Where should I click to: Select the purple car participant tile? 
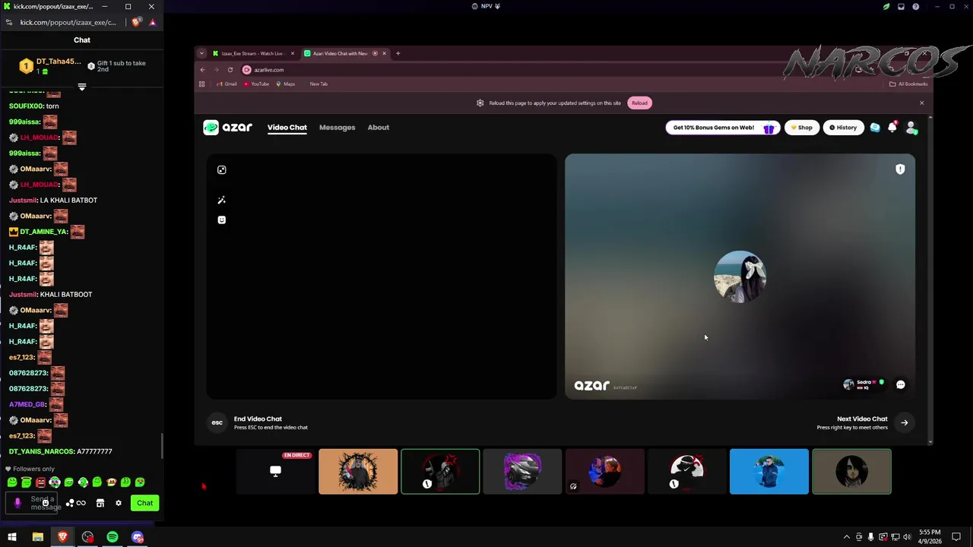(522, 472)
